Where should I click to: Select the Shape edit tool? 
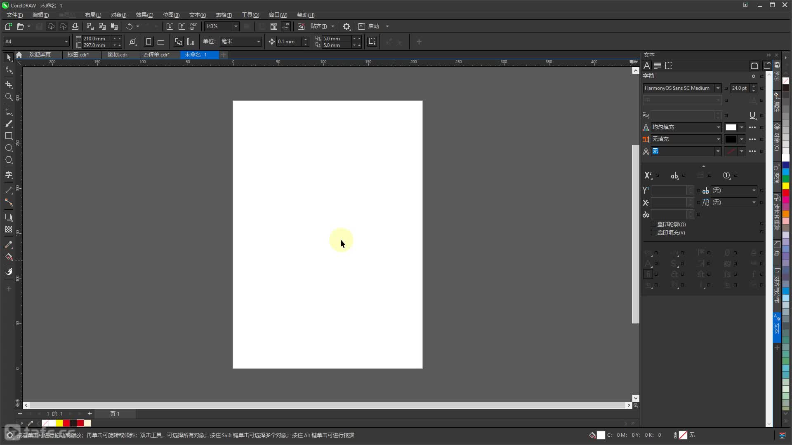9,70
